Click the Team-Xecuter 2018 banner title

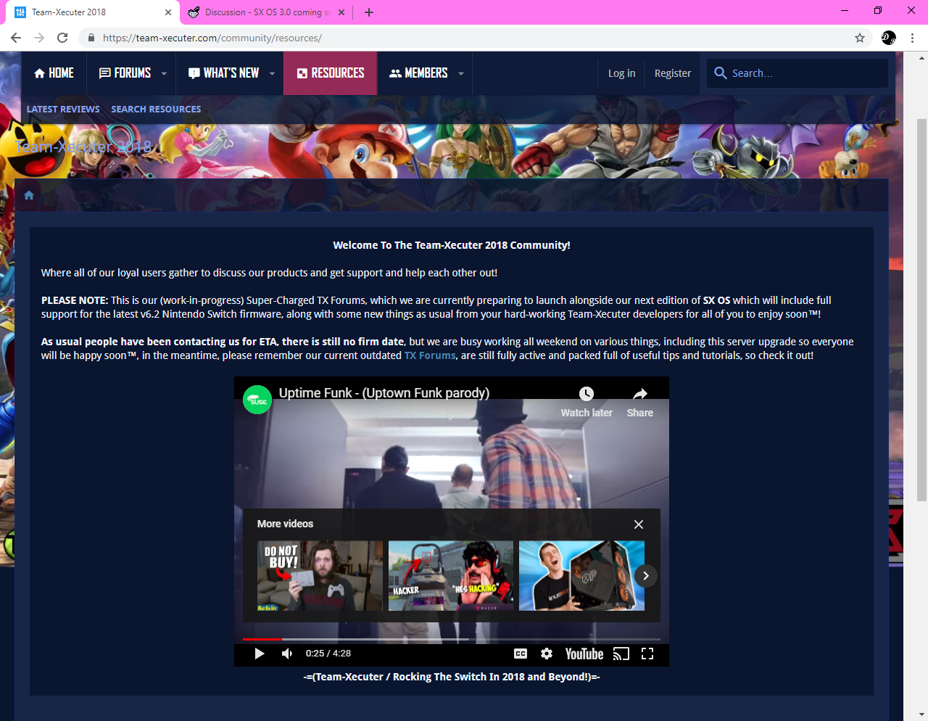click(83, 147)
